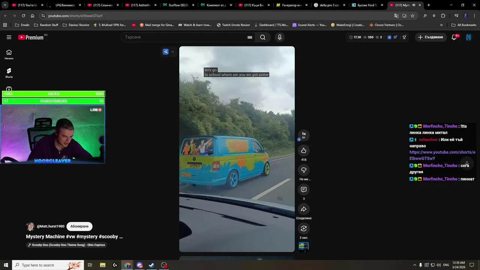Go to YouTube Premium home logo

pyautogui.click(x=31, y=37)
